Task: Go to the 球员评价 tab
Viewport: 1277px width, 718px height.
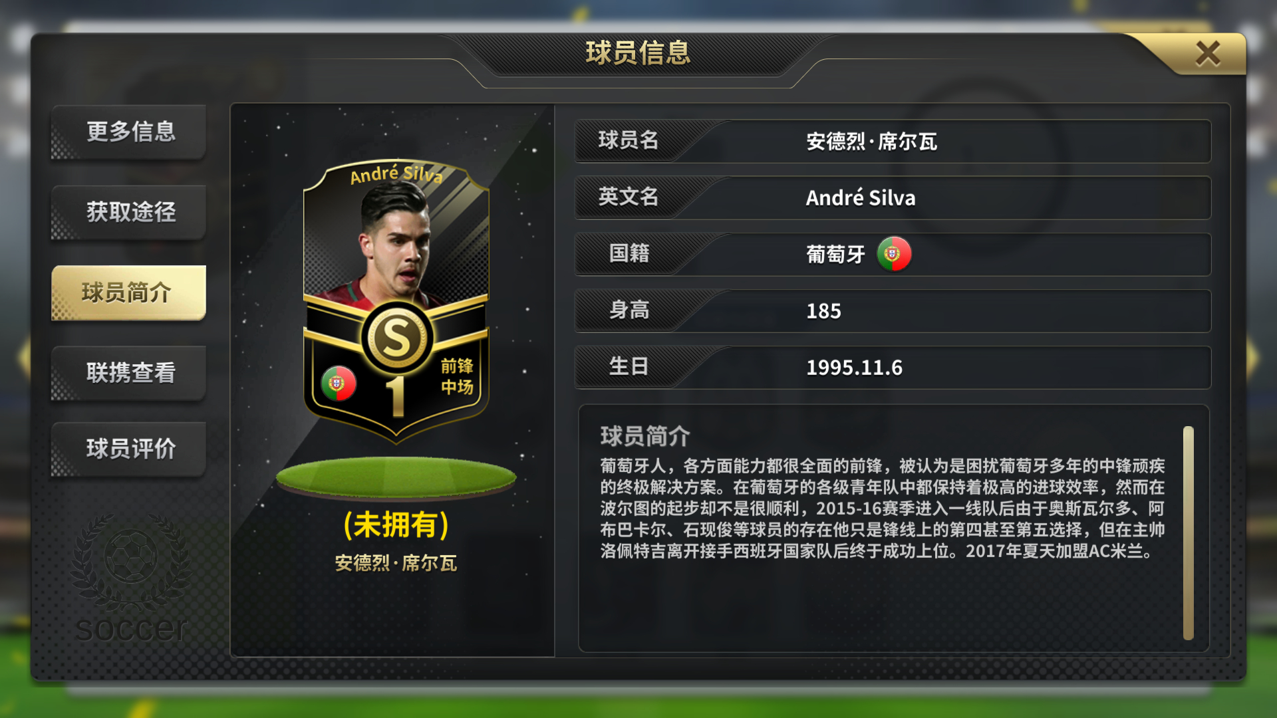Action: tap(129, 449)
